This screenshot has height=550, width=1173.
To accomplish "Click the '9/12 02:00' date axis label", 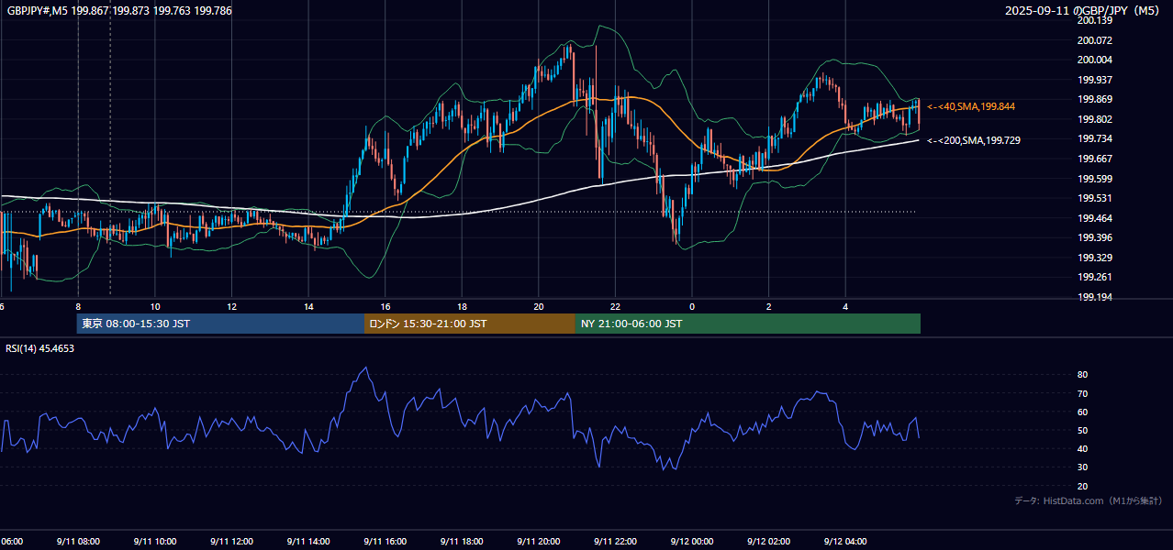I will tap(769, 542).
